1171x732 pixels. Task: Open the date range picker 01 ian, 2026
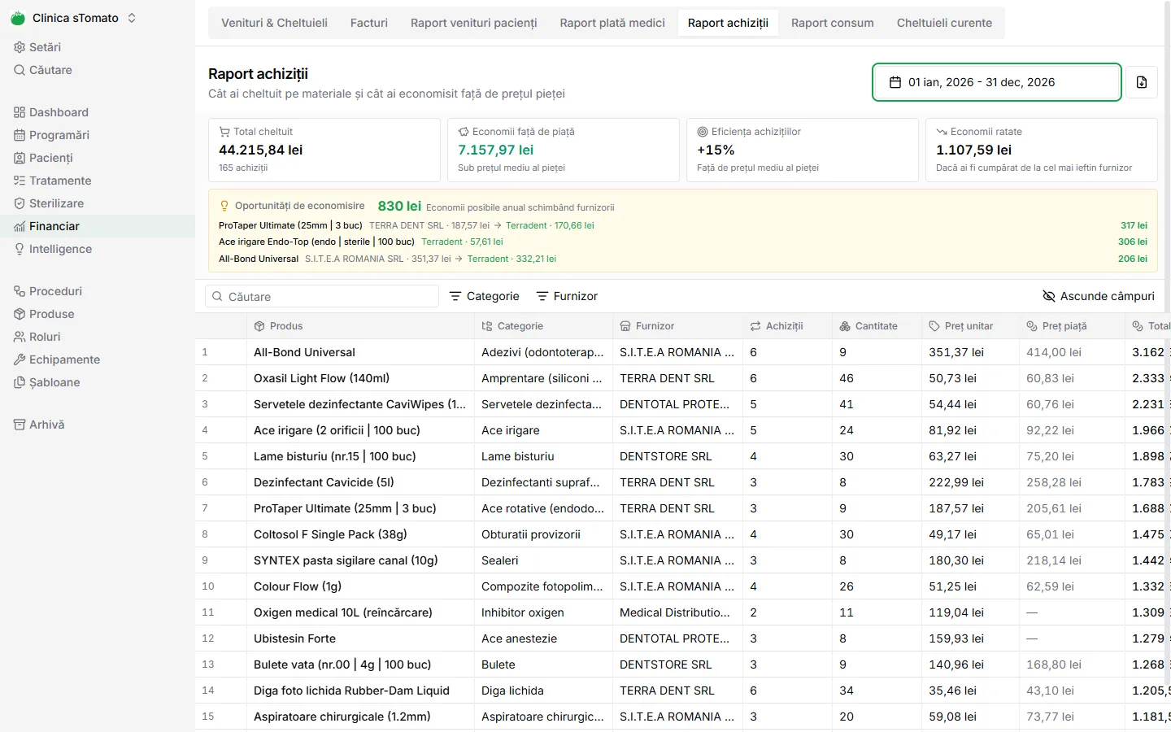[x=997, y=82]
